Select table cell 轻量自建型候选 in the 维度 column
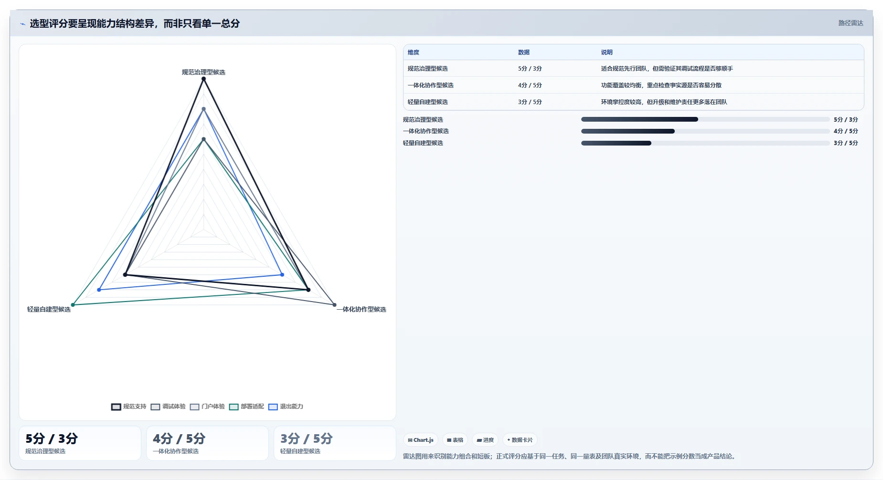 [x=428, y=102]
